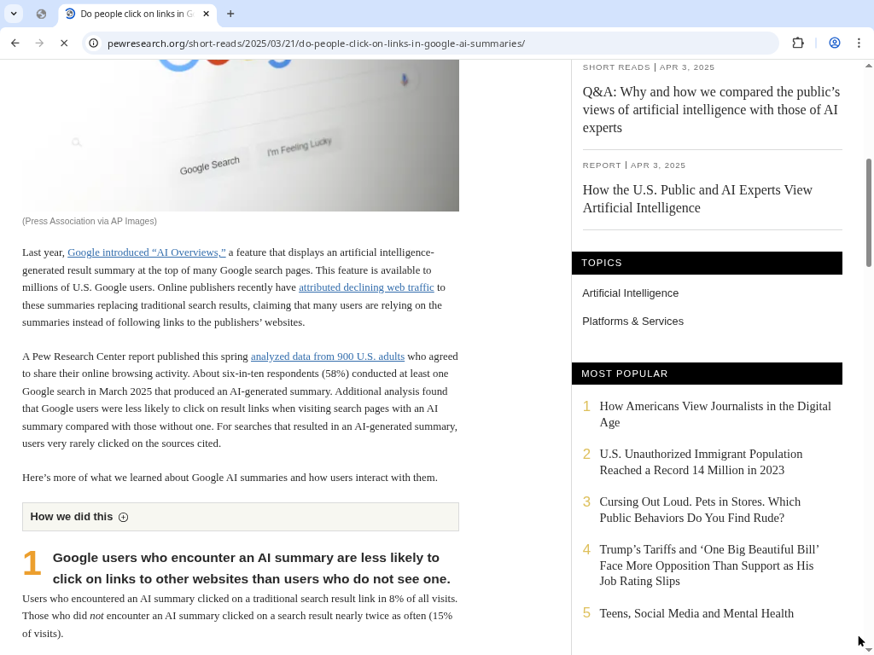The width and height of the screenshot is (874, 655).
Task: Expand the 'How we did this' section
Action: click(240, 517)
